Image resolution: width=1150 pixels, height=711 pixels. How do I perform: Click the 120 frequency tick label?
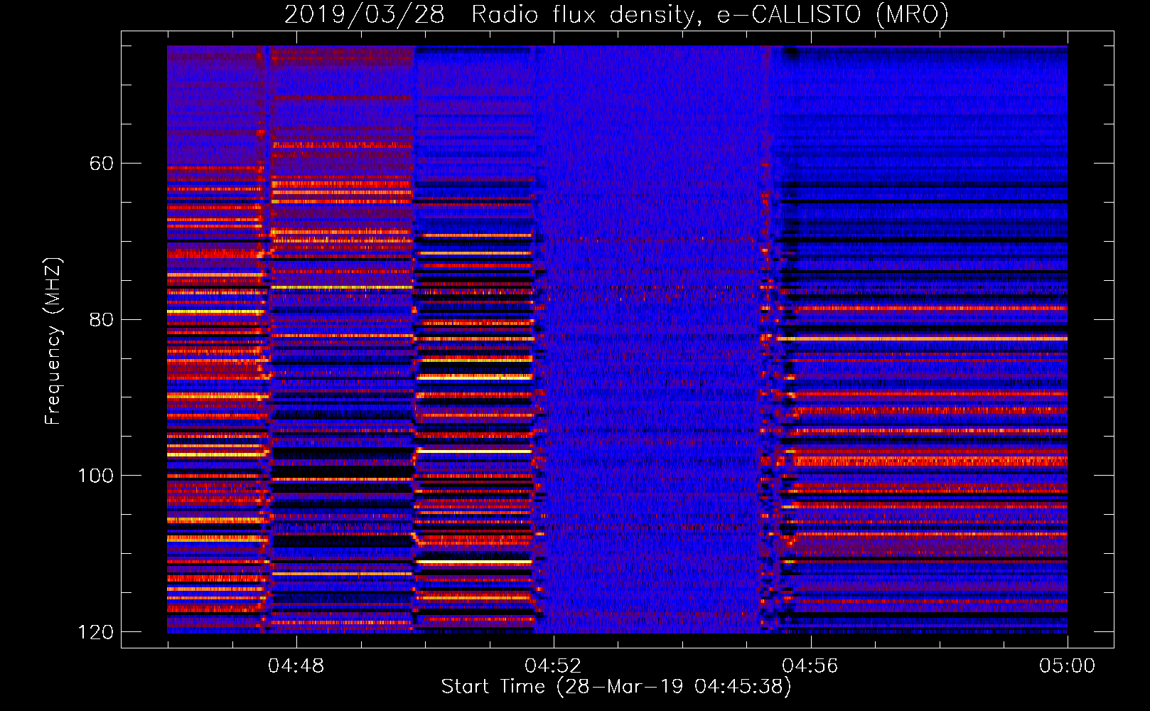(95, 632)
